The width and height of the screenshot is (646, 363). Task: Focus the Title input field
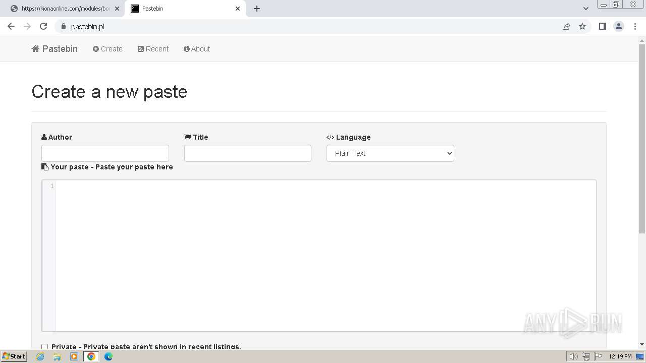click(x=248, y=153)
